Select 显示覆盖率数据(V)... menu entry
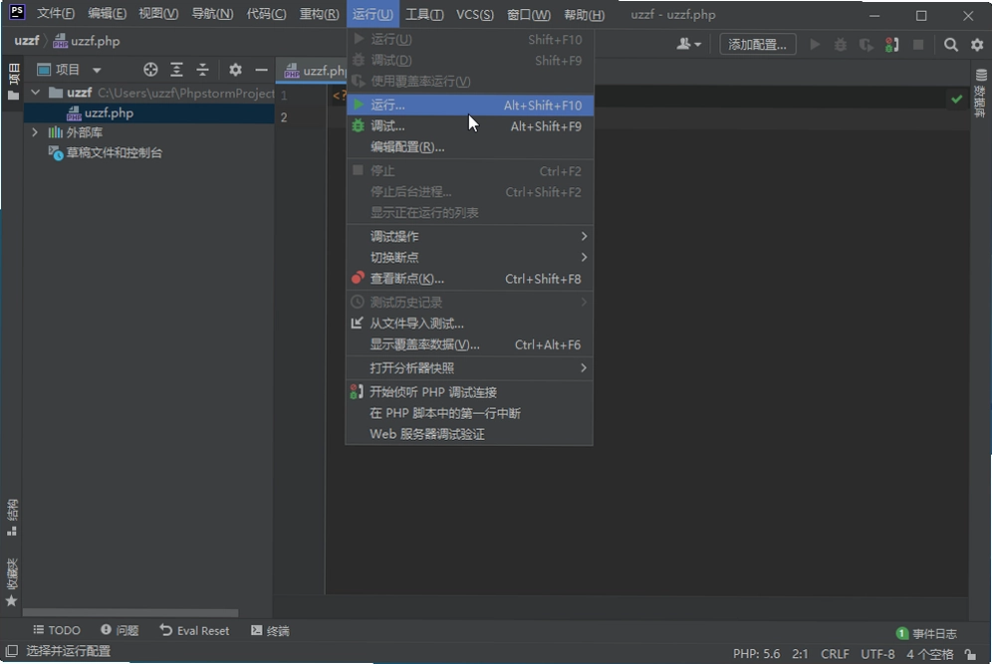The height and width of the screenshot is (664, 992). (469, 344)
